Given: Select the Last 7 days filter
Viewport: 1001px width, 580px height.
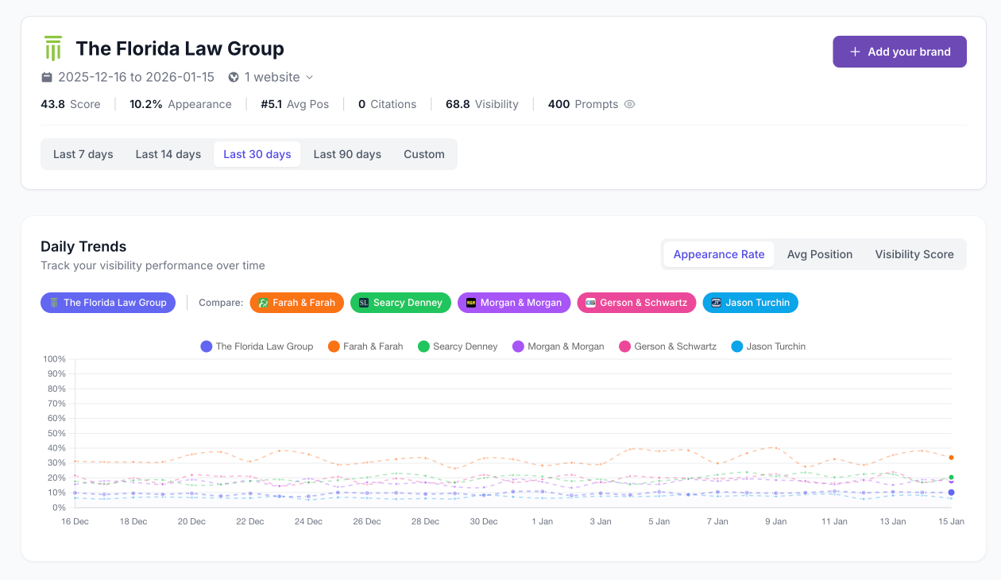Looking at the screenshot, I should coord(83,154).
